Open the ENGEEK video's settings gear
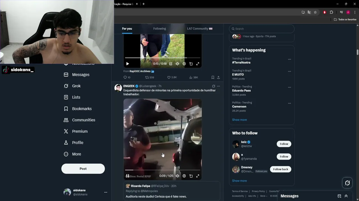Image resolution: width=359 pixels, height=201 pixels. click(x=184, y=176)
